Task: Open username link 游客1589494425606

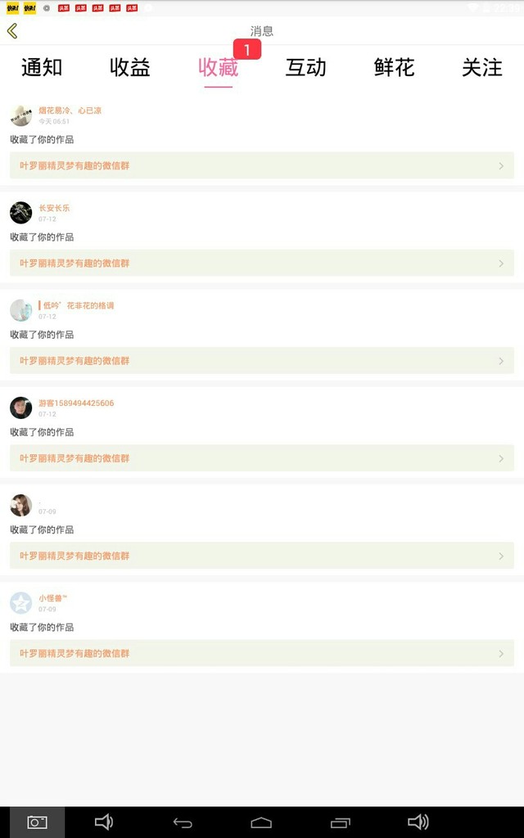Action: click(x=76, y=403)
